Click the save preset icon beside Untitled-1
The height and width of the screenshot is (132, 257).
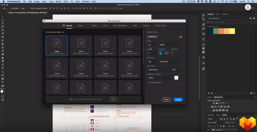180,36
